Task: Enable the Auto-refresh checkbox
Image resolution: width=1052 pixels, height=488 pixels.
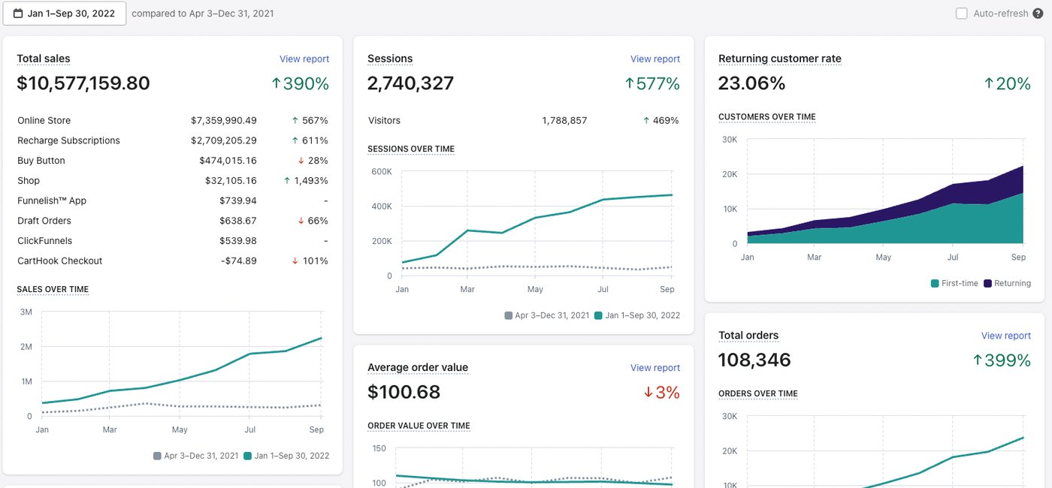Action: point(961,14)
